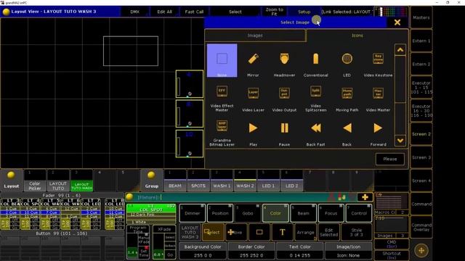Click the round move-arrows button at bottom right
Viewport: 465px width, 261px height.
coord(421,251)
